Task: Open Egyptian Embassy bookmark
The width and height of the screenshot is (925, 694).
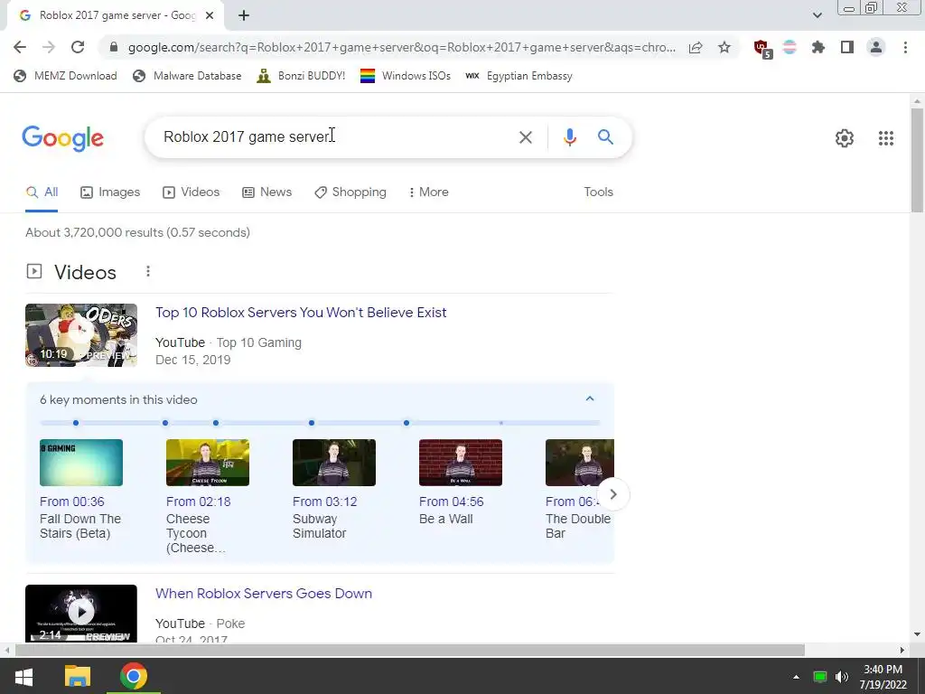Action: [x=519, y=76]
